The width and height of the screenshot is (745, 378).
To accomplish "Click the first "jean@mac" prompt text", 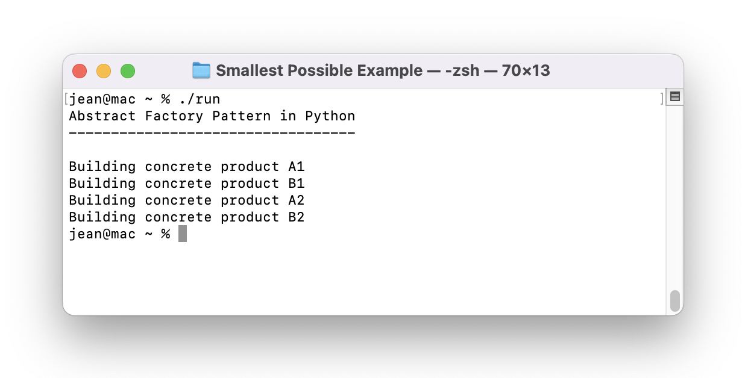I will [102, 99].
